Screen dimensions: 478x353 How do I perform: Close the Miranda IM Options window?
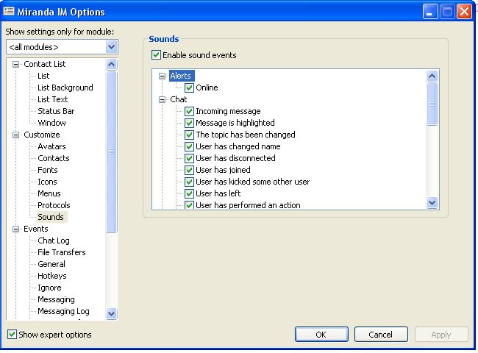464,12
